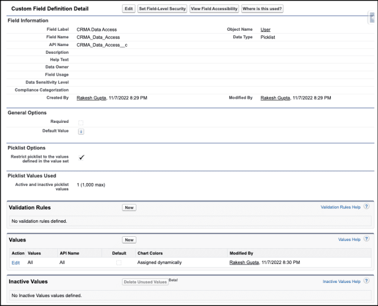
Task: Click the Default Value info icon
Action: pos(81,131)
